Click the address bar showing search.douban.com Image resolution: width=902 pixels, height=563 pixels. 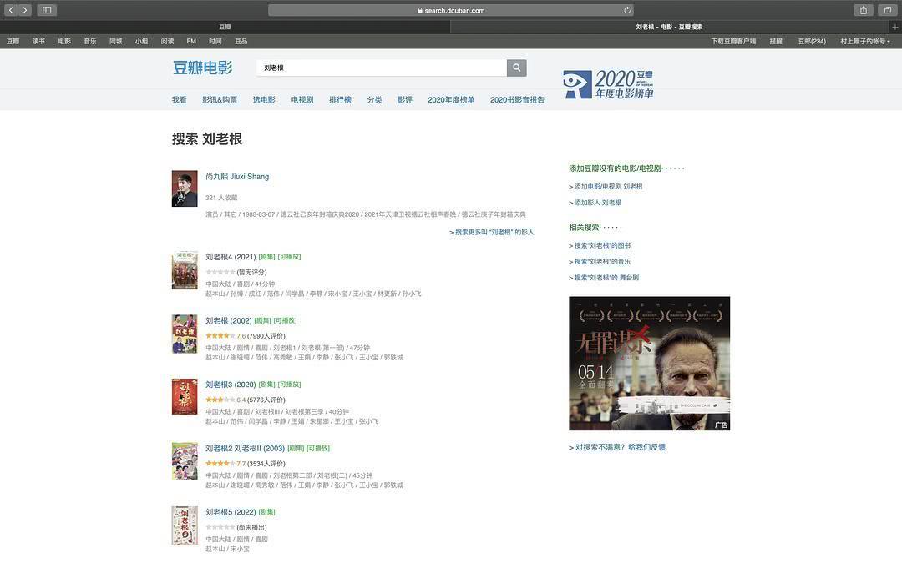[451, 10]
